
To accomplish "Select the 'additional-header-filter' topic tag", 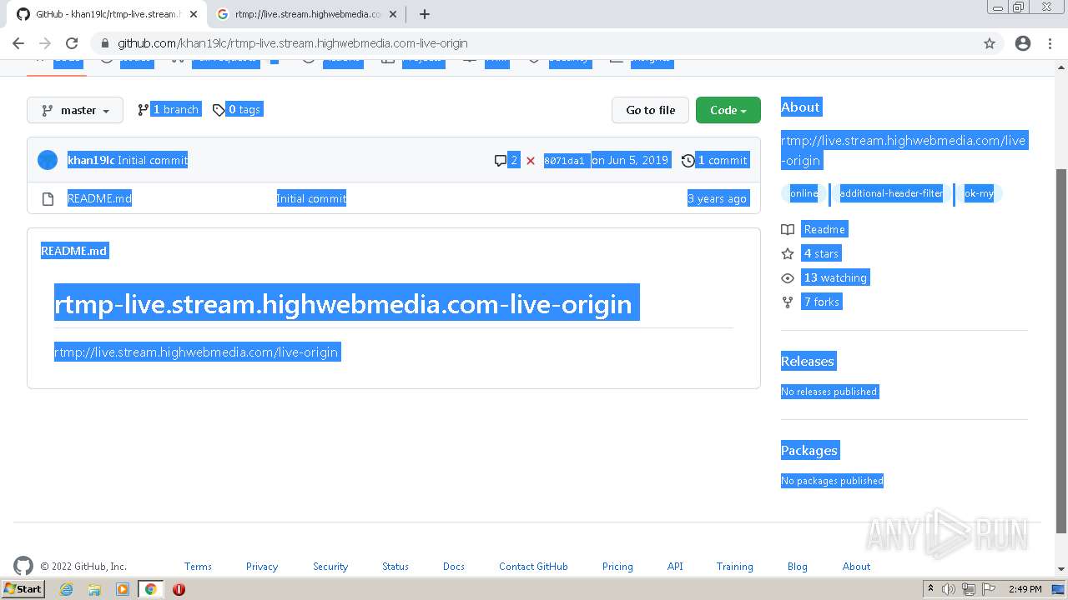I will [x=891, y=193].
